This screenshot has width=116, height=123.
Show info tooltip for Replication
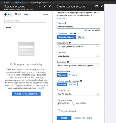(x=68, y=62)
